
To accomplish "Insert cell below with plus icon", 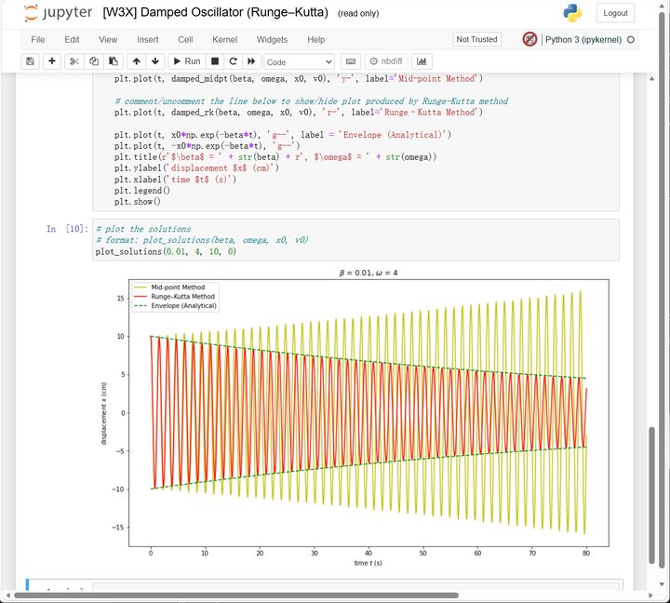I will [x=52, y=61].
